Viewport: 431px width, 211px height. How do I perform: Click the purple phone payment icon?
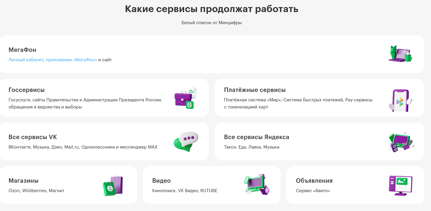pos(400,100)
